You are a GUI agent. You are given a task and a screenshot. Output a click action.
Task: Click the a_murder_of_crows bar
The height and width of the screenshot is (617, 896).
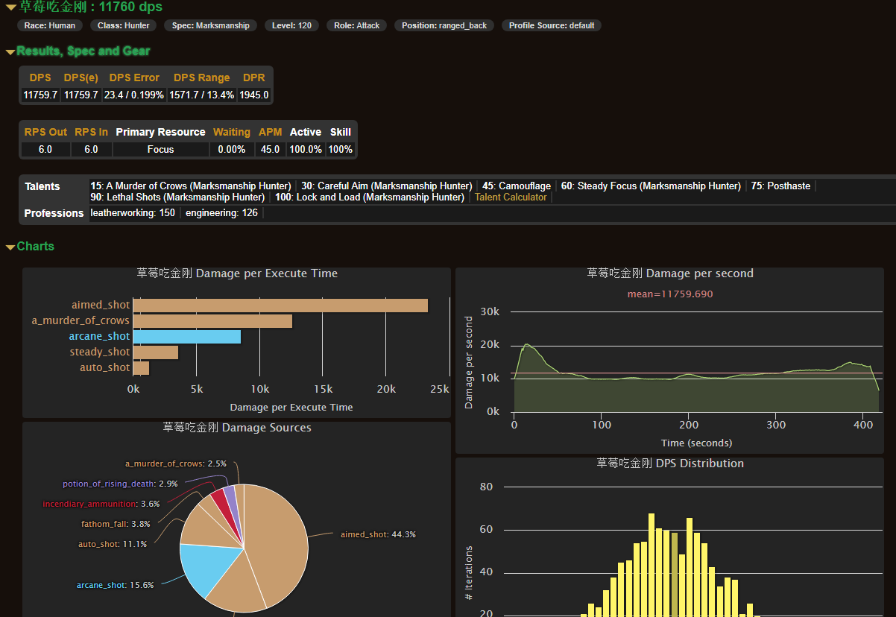212,321
